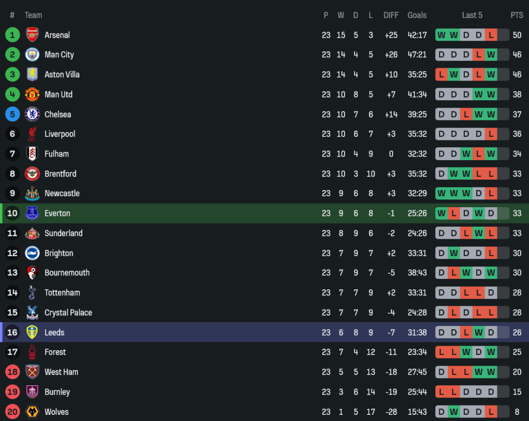Click the Chelsea club crest
The width and height of the screenshot is (529, 421).
tap(32, 114)
